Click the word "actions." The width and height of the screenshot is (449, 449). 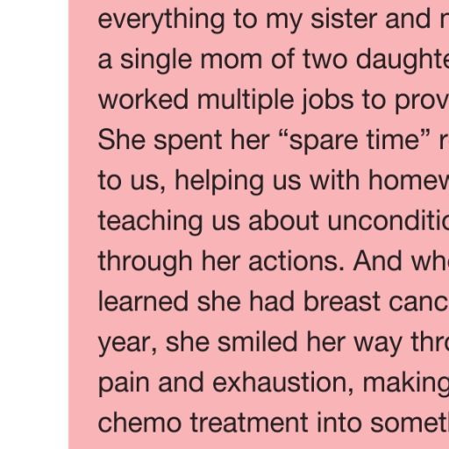[x=296, y=261]
